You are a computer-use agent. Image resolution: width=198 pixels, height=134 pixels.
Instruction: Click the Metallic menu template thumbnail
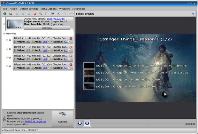point(14,24)
